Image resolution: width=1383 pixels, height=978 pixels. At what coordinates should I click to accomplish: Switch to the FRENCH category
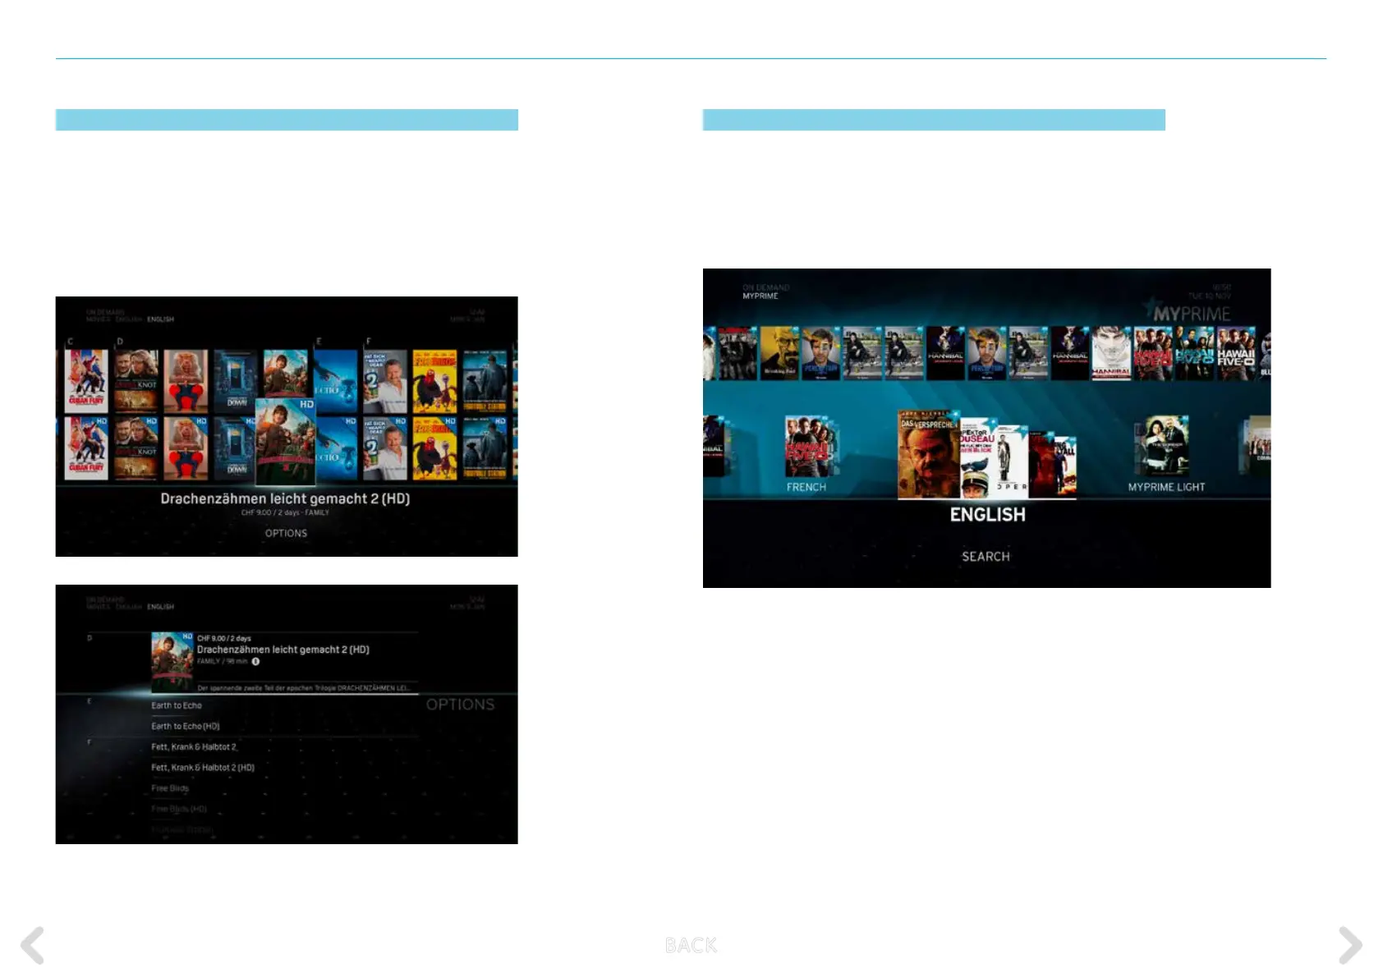tap(806, 487)
